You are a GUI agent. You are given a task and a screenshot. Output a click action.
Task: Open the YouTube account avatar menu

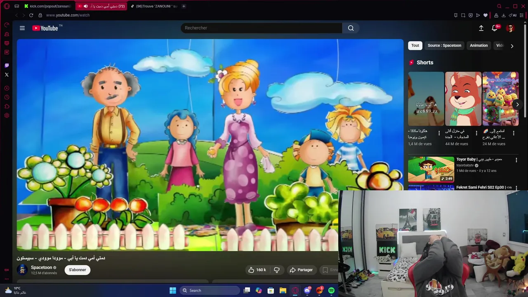click(510, 28)
